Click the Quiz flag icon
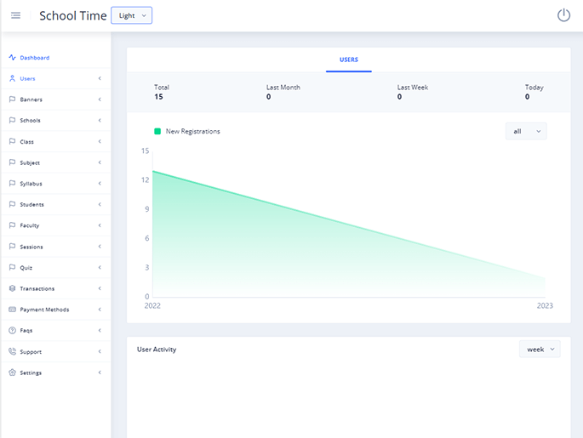This screenshot has height=438, width=583. [12, 267]
